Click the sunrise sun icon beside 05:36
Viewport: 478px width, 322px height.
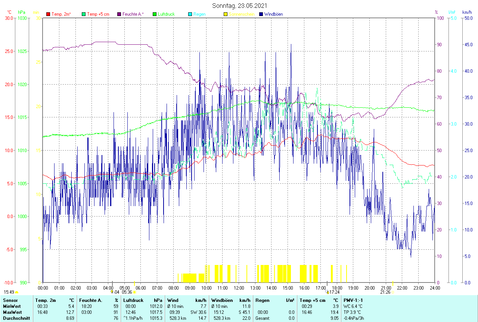134,292
